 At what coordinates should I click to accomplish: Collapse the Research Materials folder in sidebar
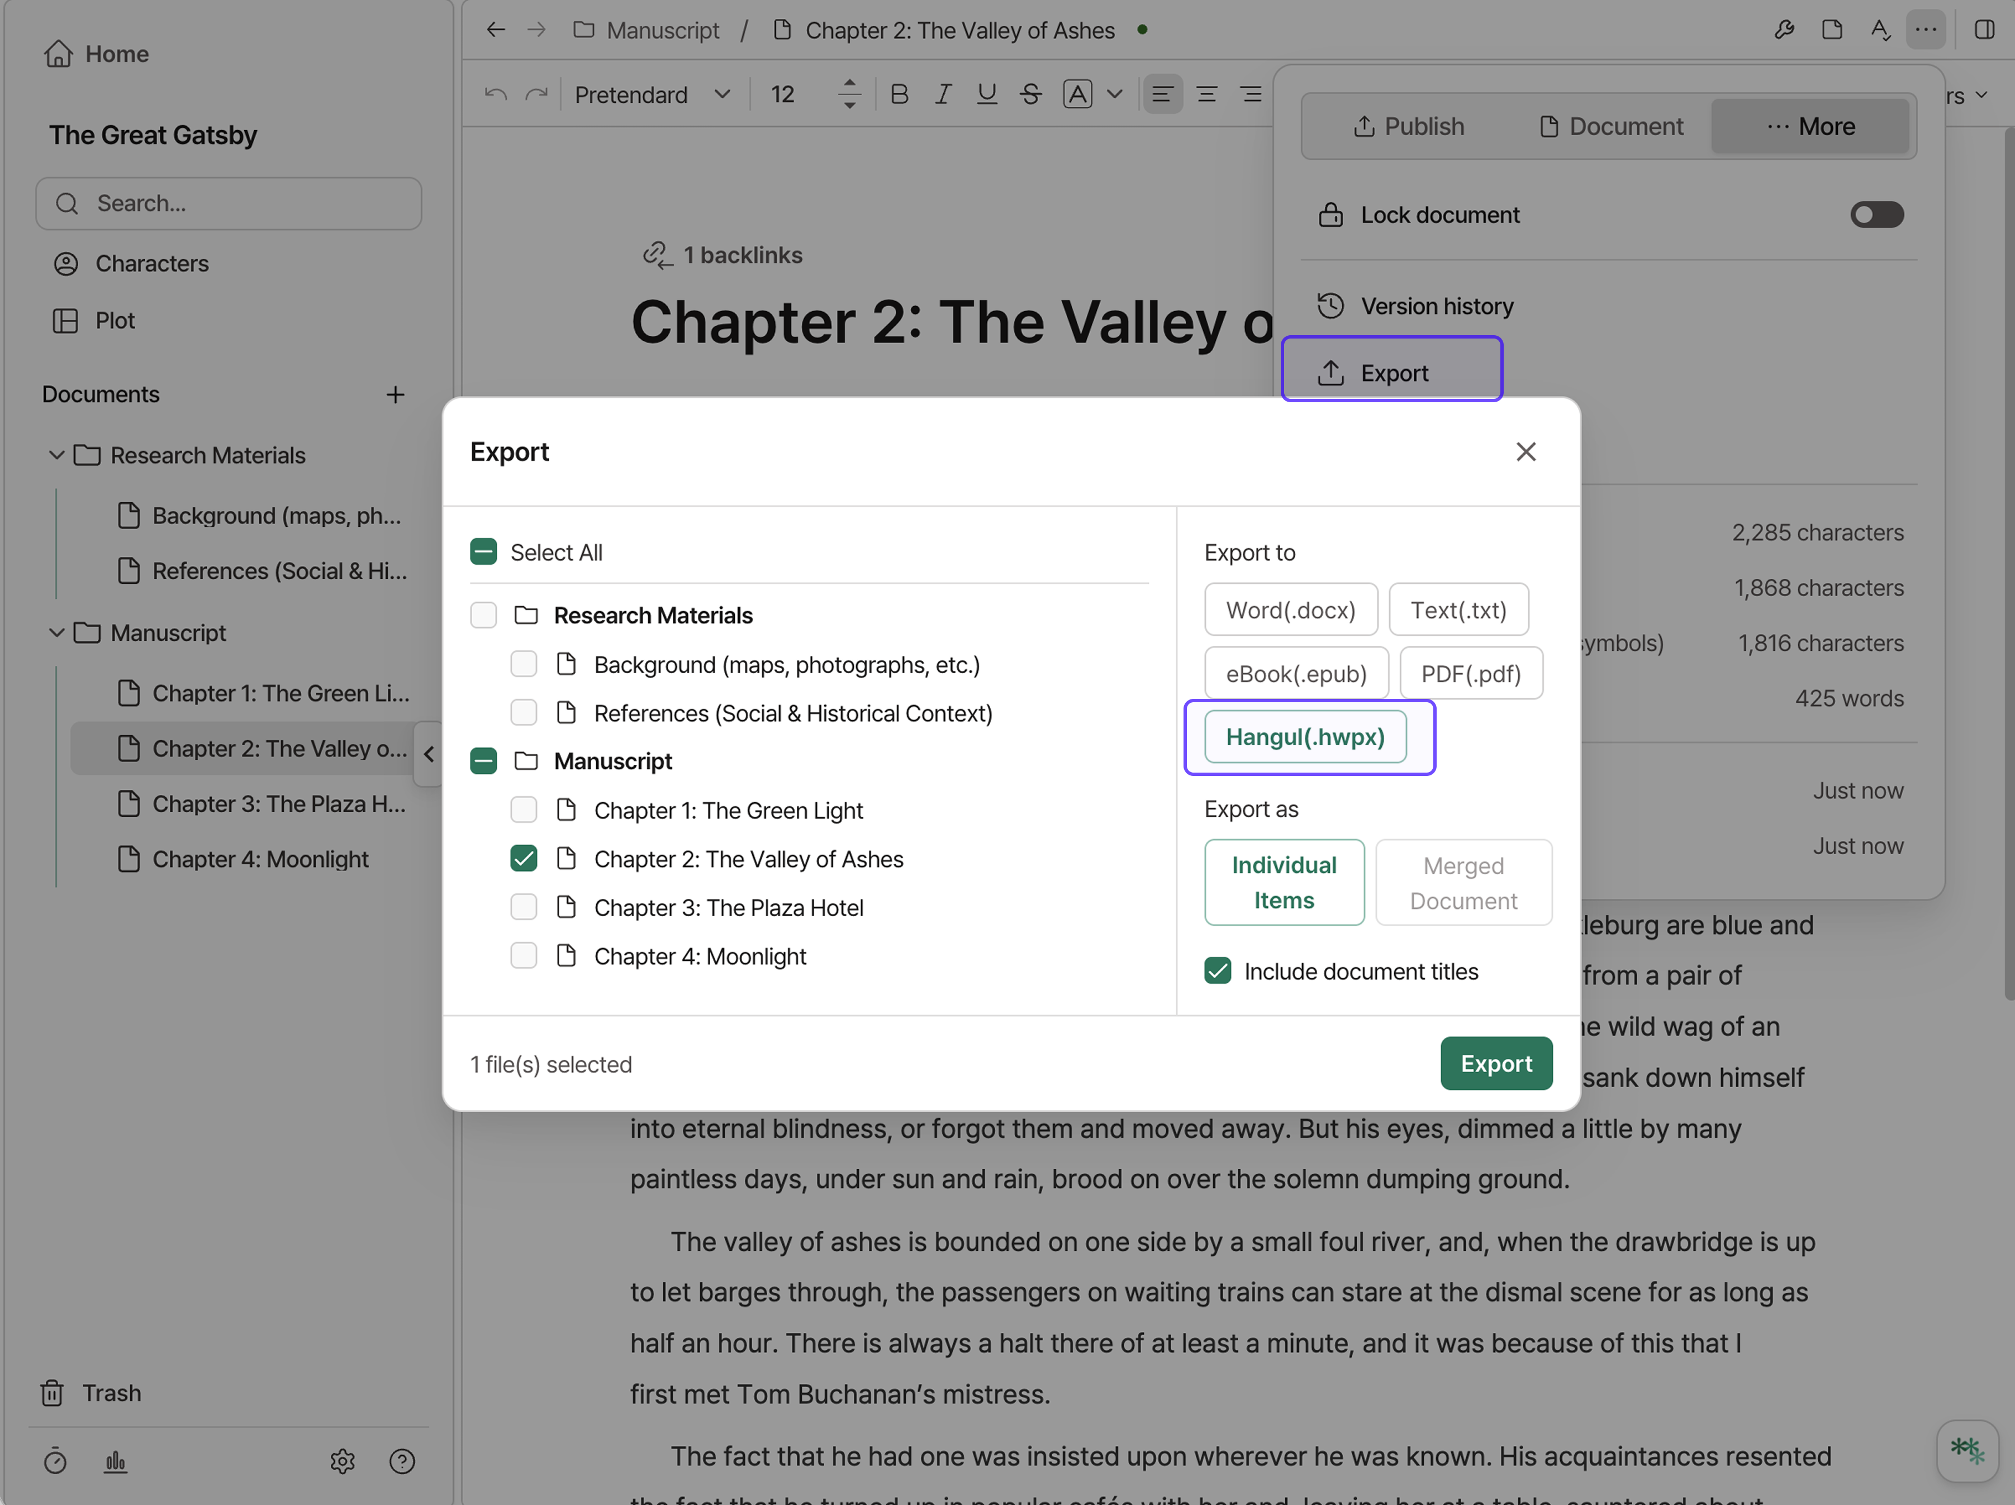pos(56,454)
